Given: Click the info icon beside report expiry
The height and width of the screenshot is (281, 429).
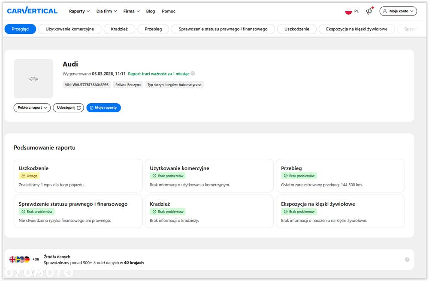Looking at the screenshot, I should tap(193, 74).
